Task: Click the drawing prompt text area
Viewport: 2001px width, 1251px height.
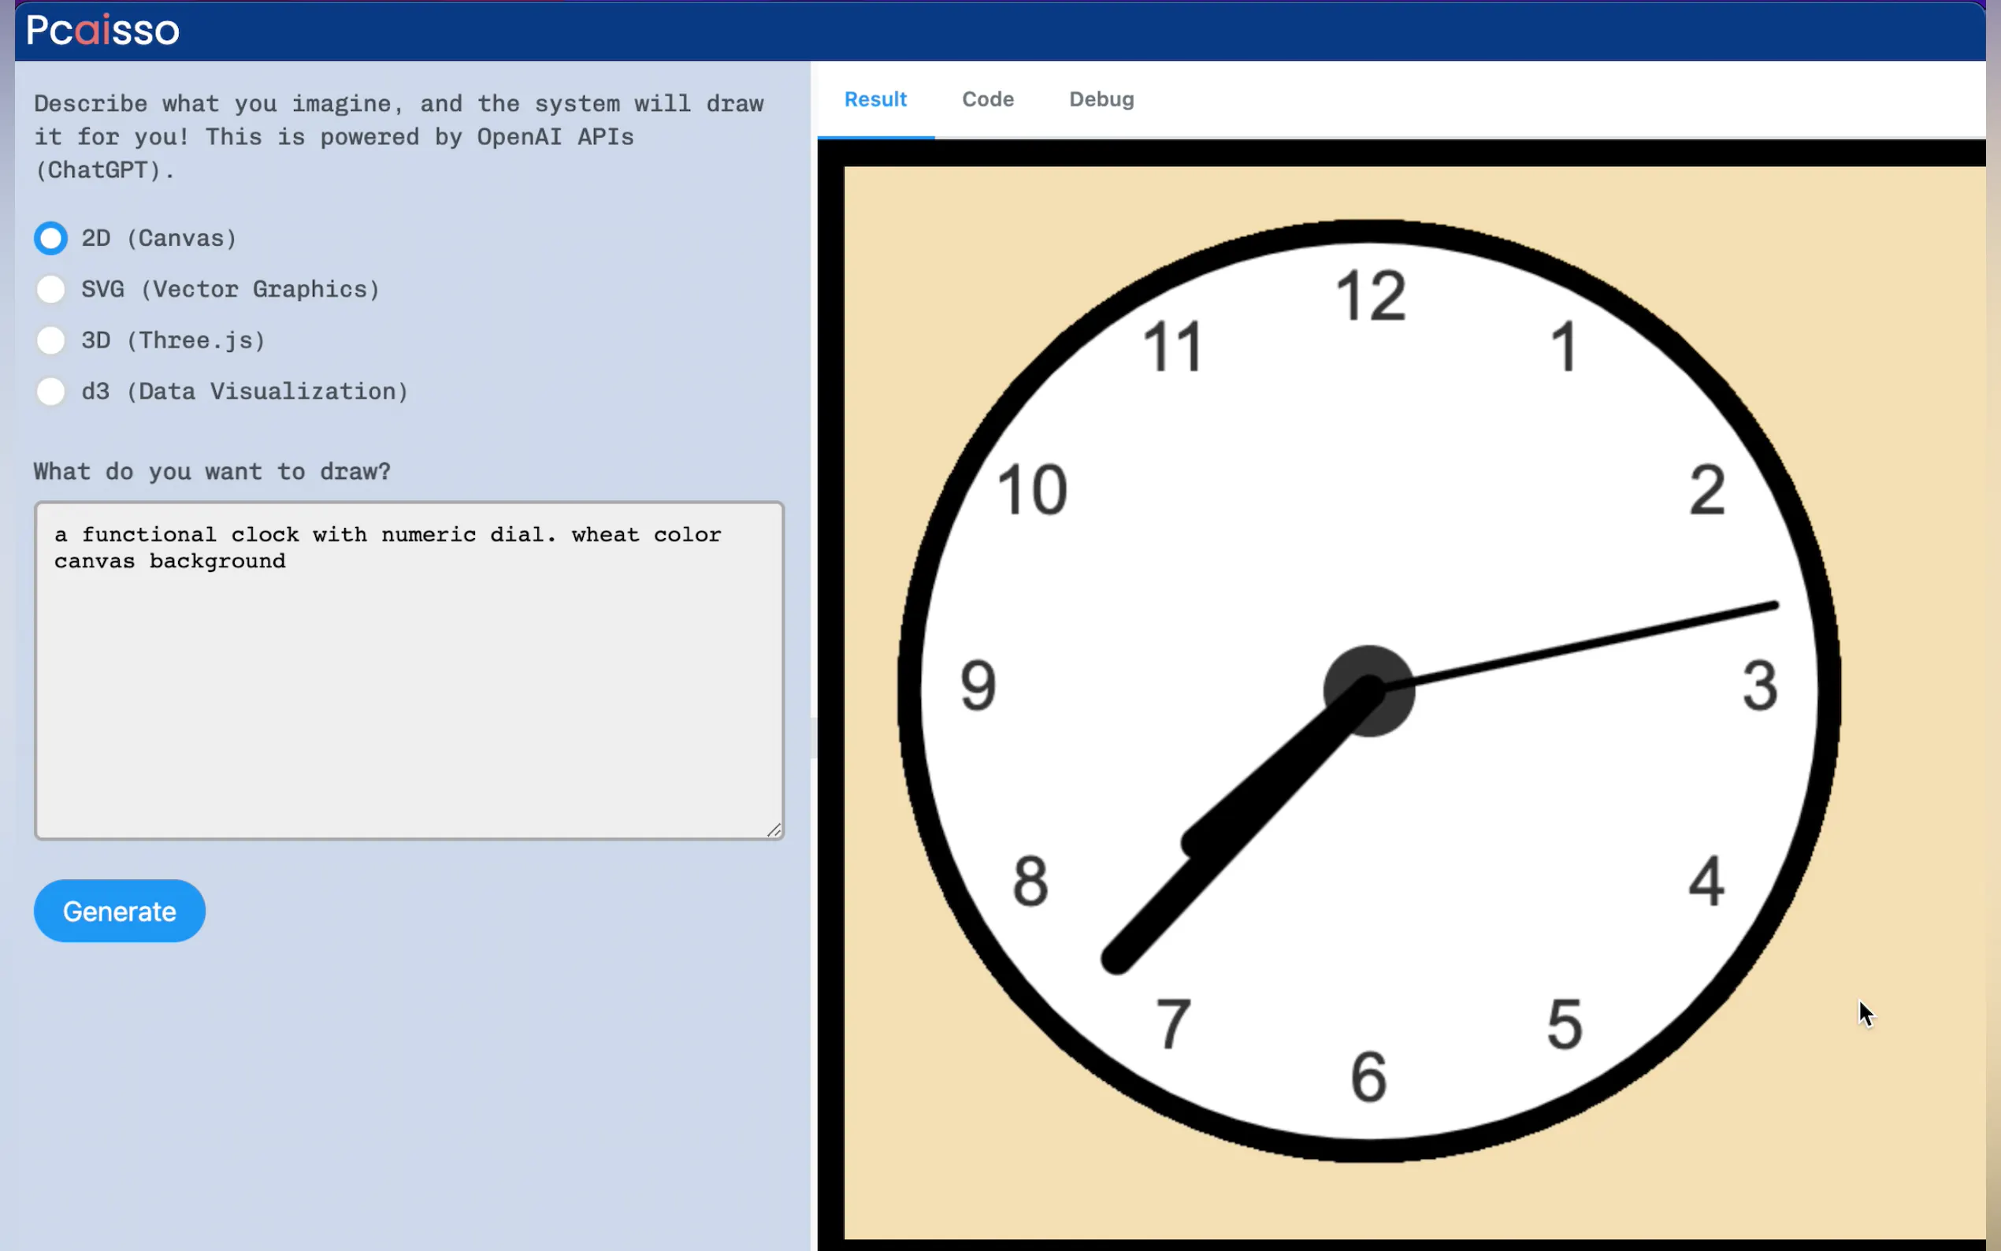Action: pos(409,670)
